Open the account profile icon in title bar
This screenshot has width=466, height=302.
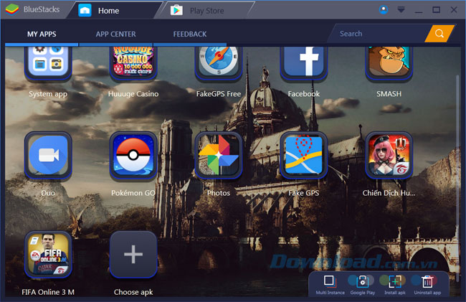384,10
